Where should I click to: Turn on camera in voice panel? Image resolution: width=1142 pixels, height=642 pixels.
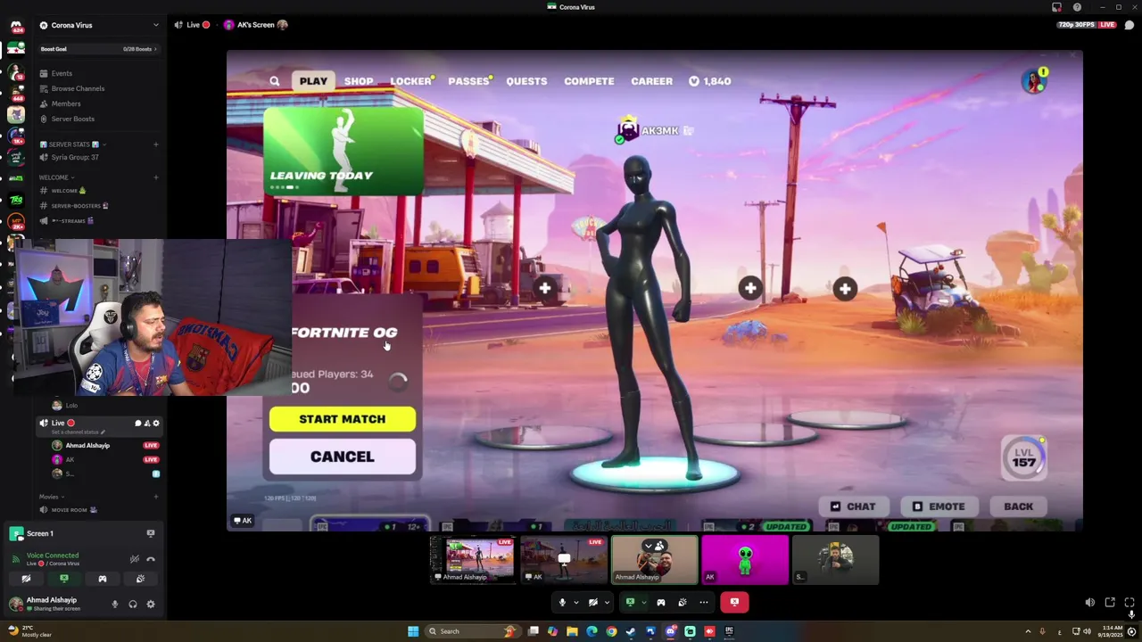click(x=26, y=579)
